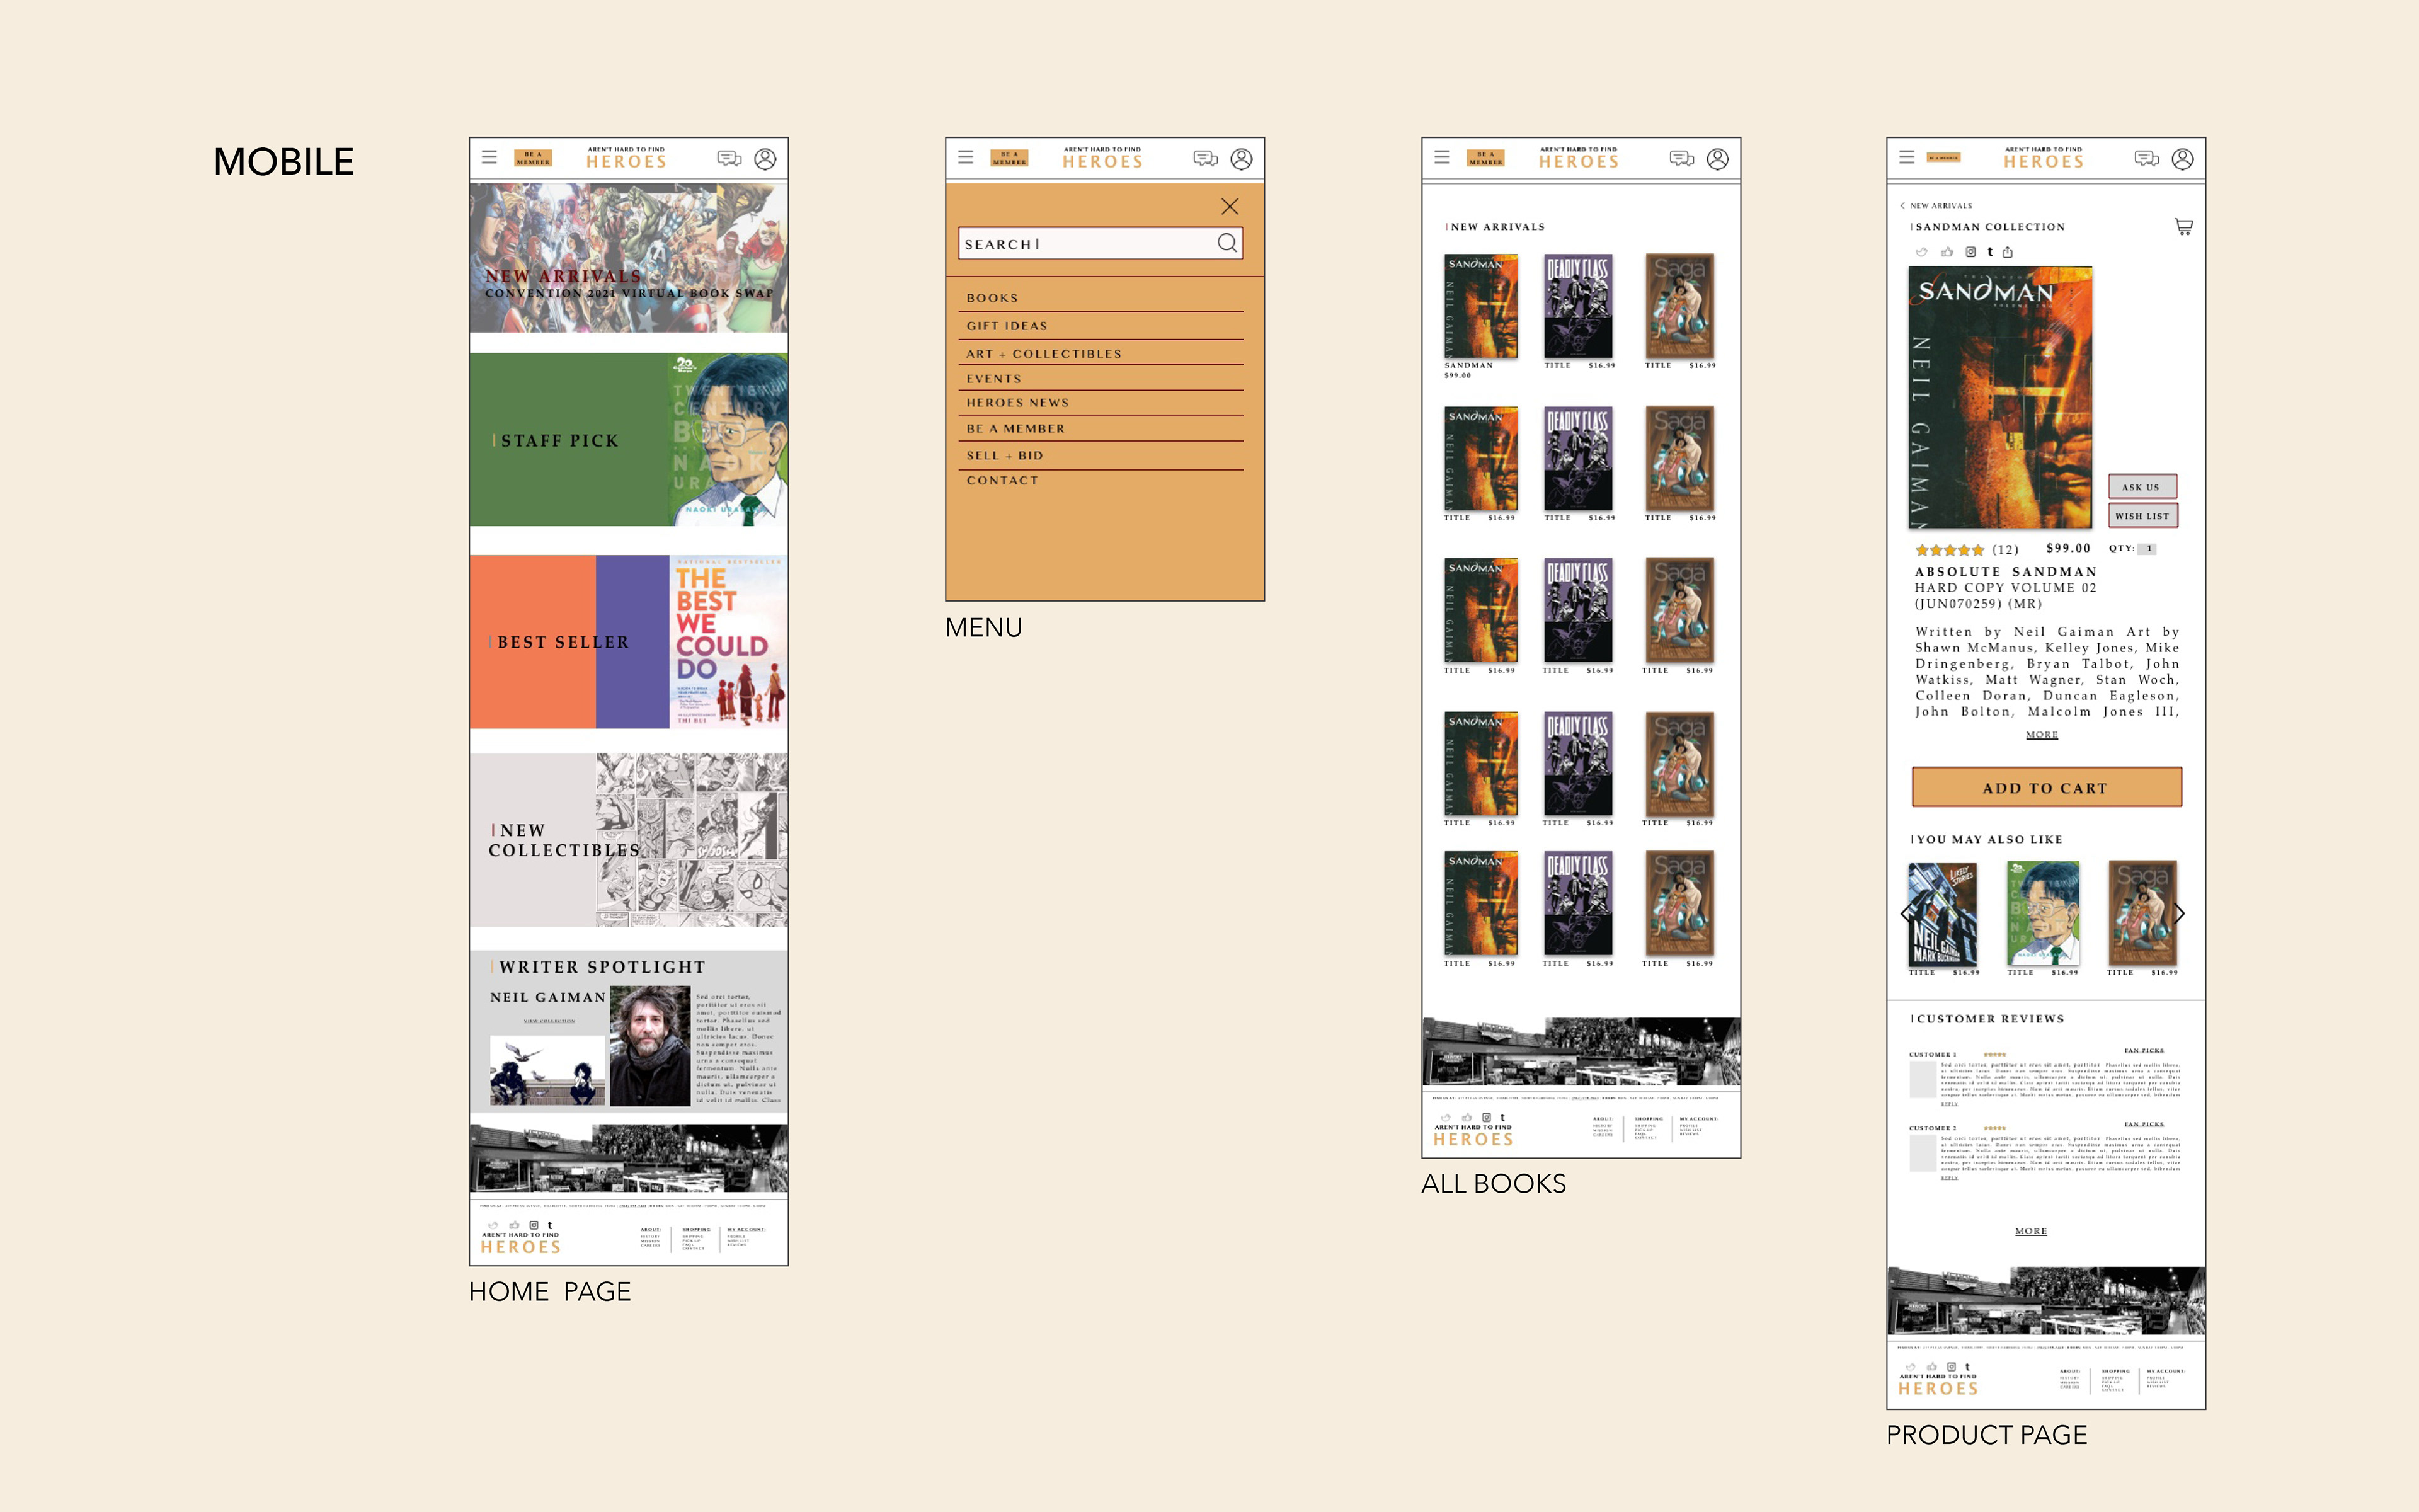Open hamburger menu on Product Page screen

[1906, 157]
